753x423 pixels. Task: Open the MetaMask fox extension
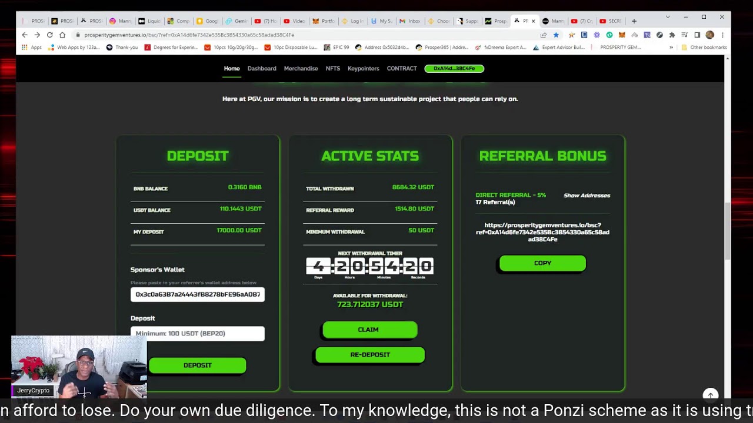(x=622, y=35)
